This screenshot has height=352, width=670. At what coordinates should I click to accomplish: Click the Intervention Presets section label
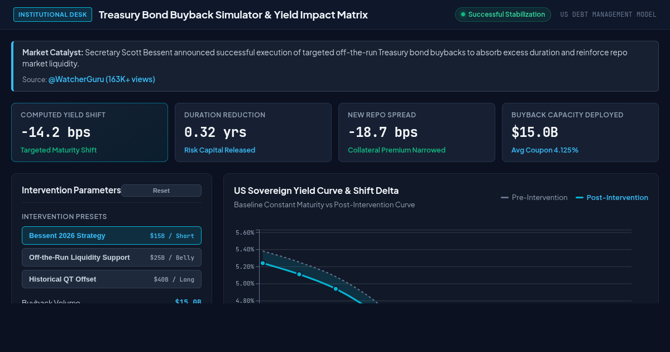(64, 216)
